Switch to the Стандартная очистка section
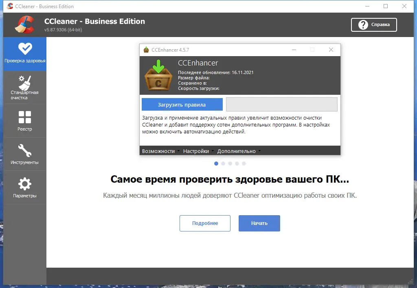 click(24, 87)
